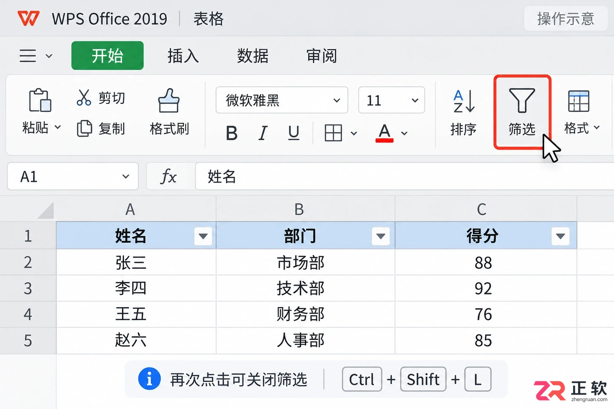The width and height of the screenshot is (614, 409).
Task: Apply bold with the B icon
Action: click(x=232, y=133)
